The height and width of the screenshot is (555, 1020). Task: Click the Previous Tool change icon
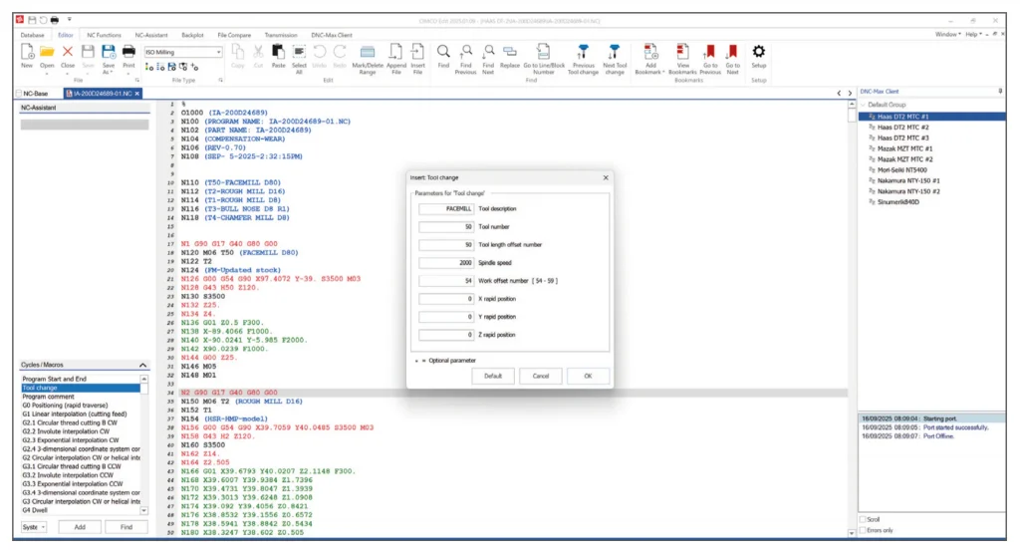point(583,53)
